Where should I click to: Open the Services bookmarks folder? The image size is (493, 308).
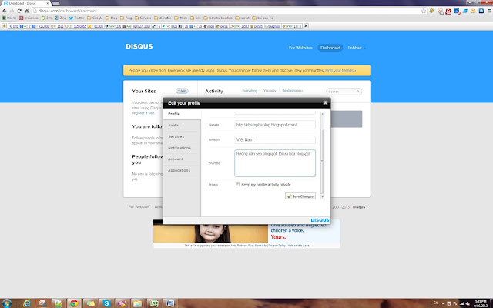click(x=143, y=18)
